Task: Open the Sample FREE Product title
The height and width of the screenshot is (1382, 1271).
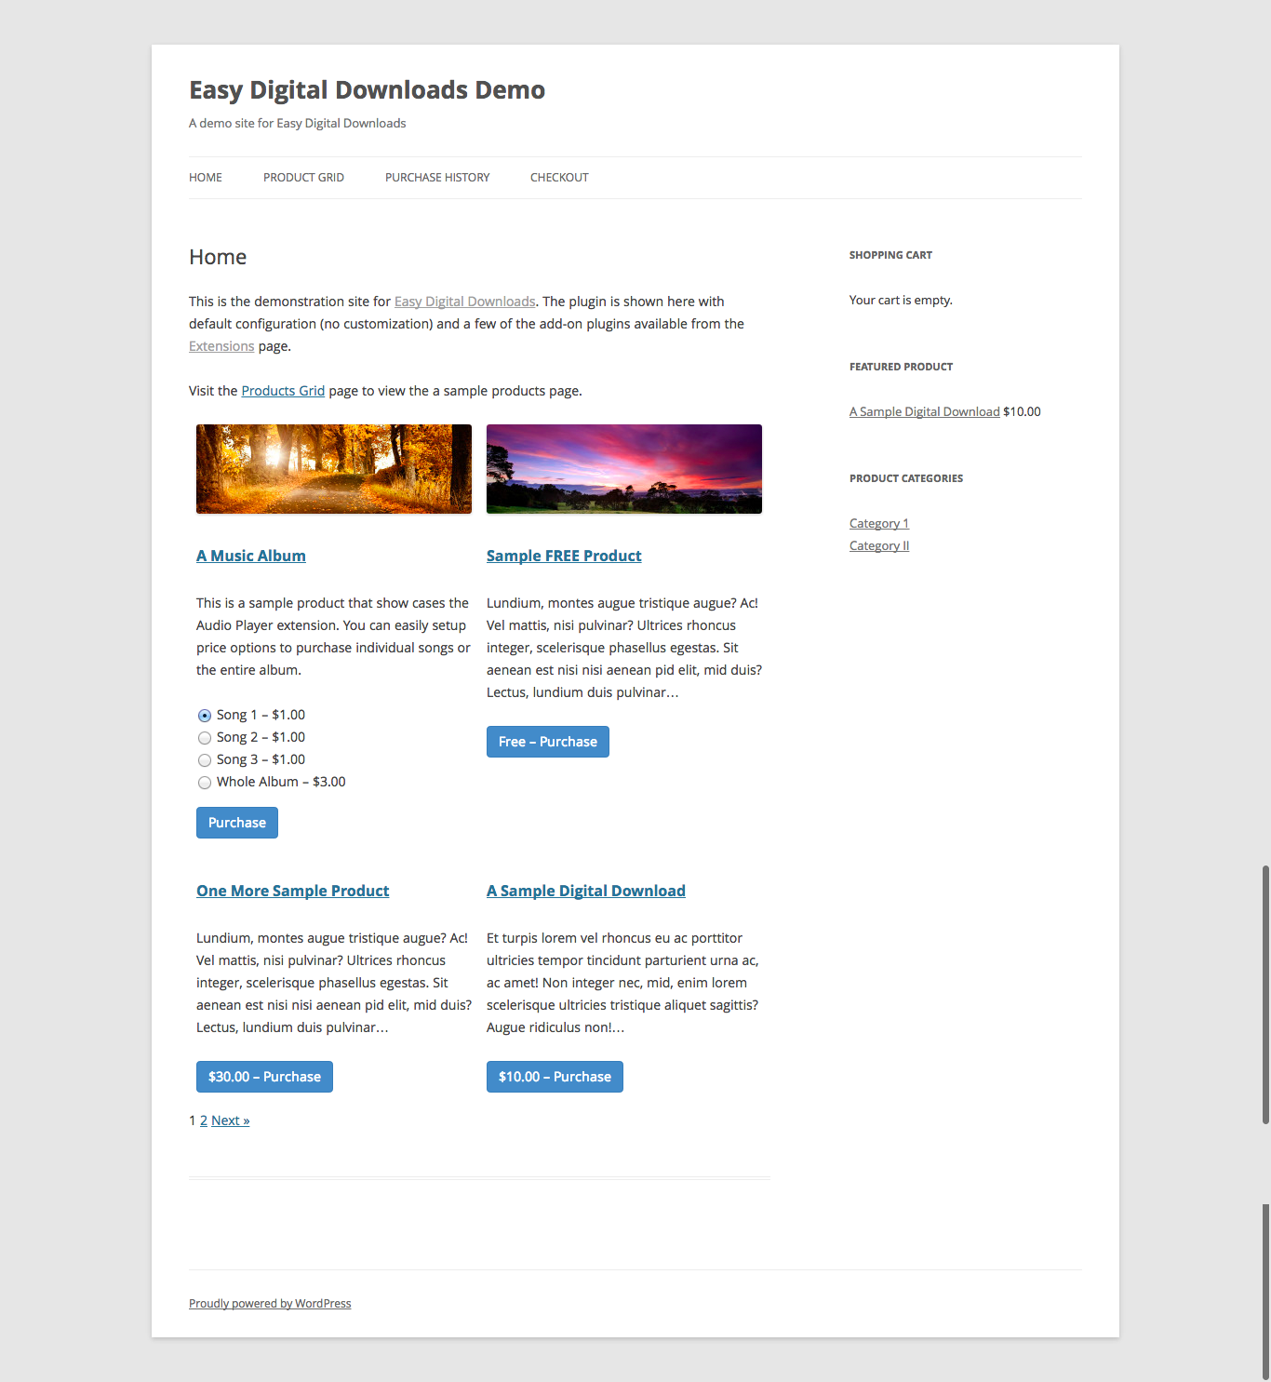Action: point(564,556)
